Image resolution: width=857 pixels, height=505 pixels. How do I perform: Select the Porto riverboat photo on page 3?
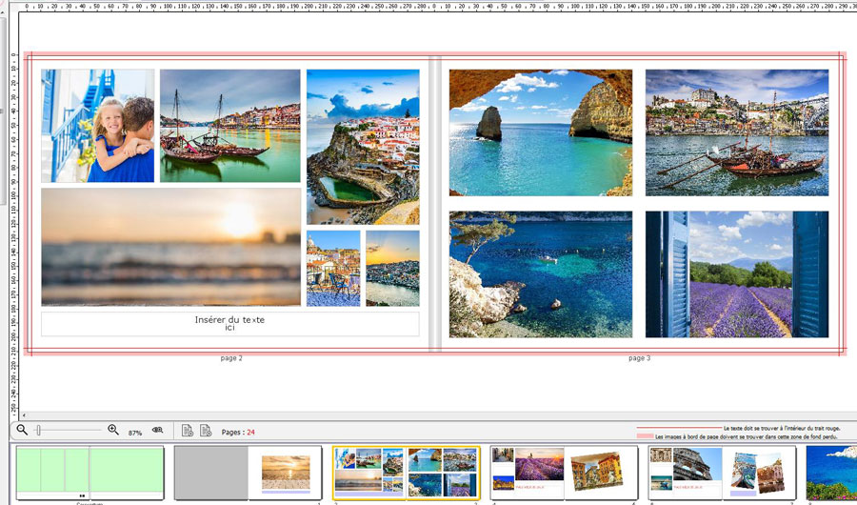coord(737,132)
